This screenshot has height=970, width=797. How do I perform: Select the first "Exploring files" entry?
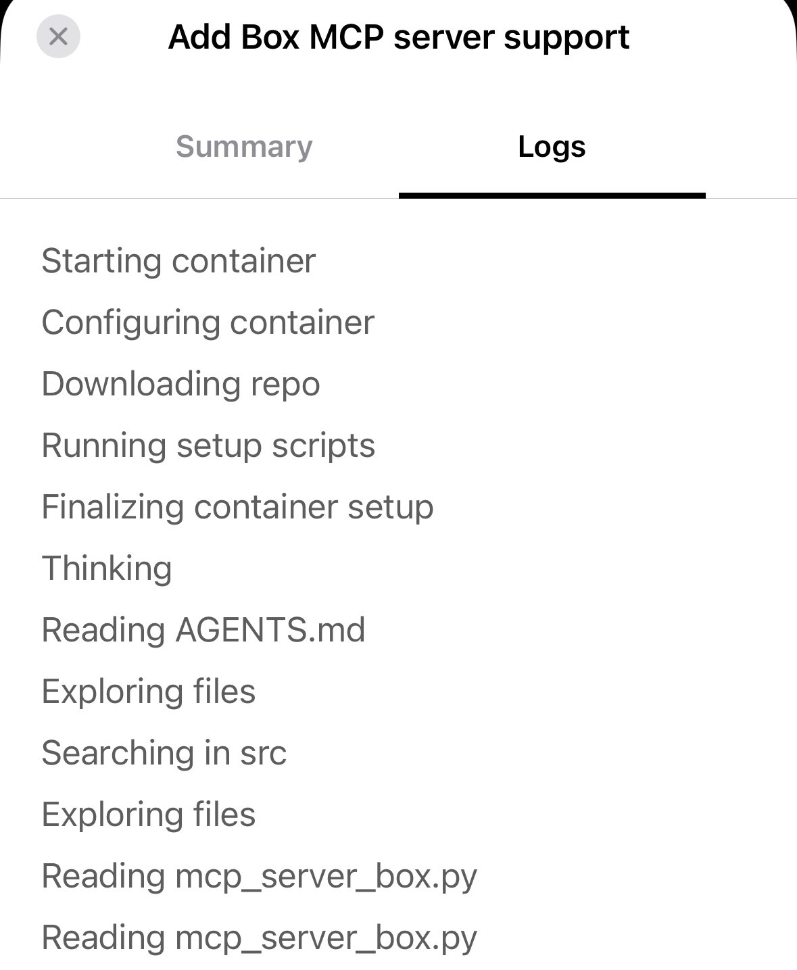pyautogui.click(x=149, y=692)
